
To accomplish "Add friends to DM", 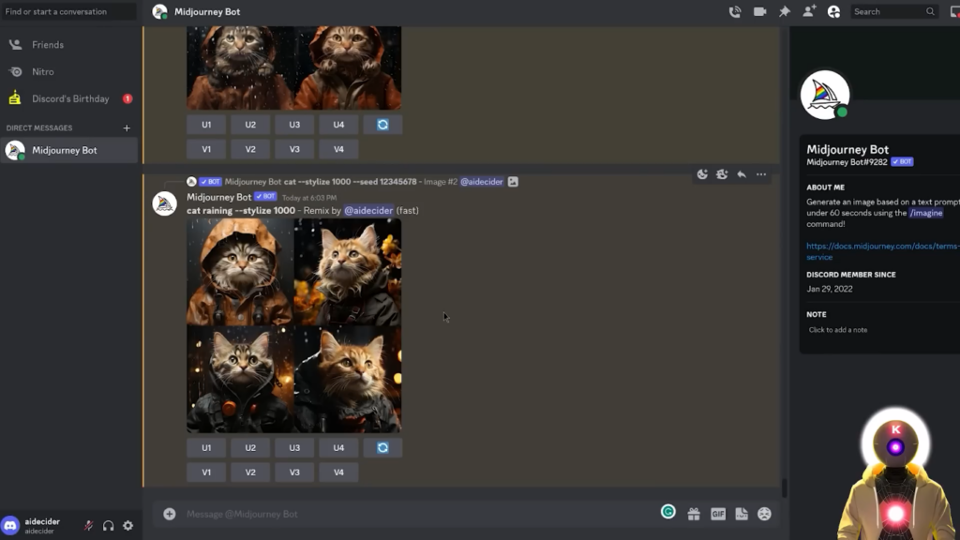I will tap(809, 11).
